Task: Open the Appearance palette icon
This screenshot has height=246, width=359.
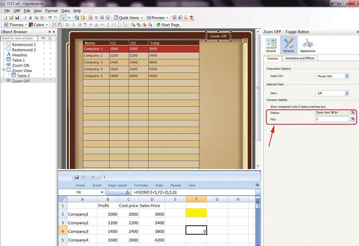Action: coord(307,45)
